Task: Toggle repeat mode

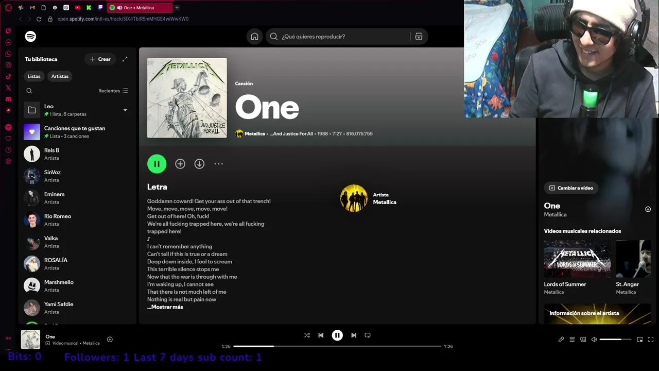Action: point(368,335)
